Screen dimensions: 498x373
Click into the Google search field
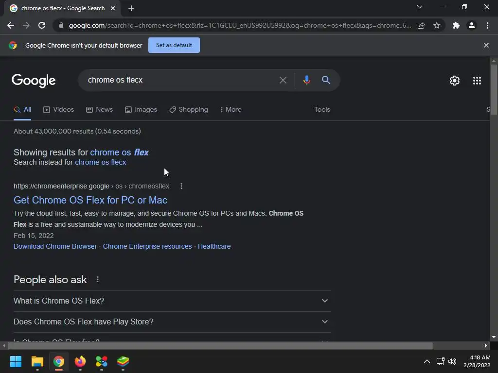click(181, 80)
